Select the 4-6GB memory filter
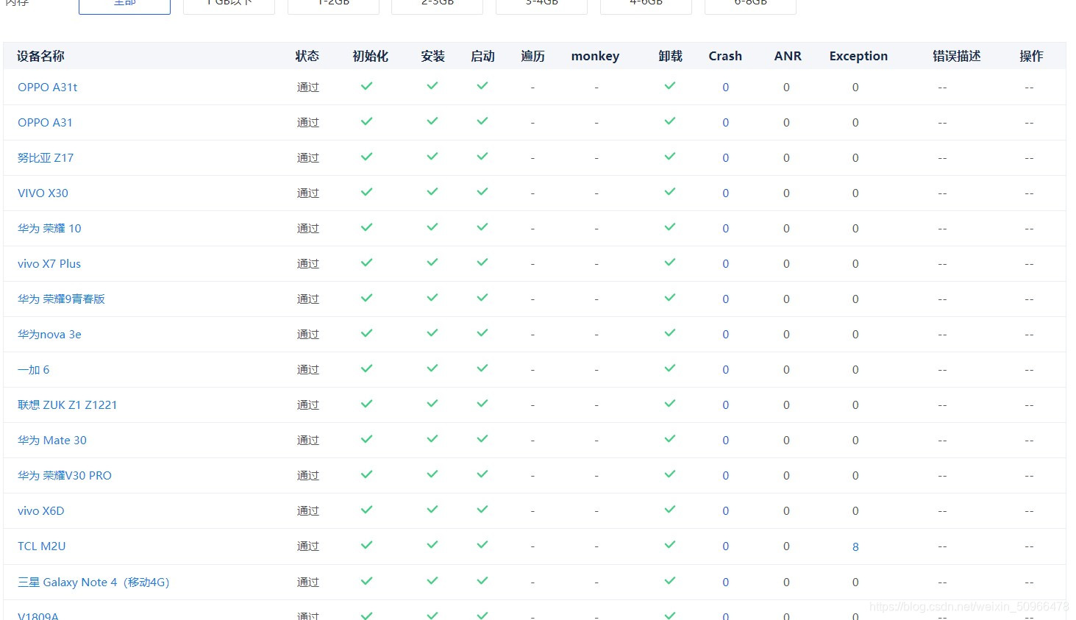Screen dimensions: 1076x620 point(646,4)
